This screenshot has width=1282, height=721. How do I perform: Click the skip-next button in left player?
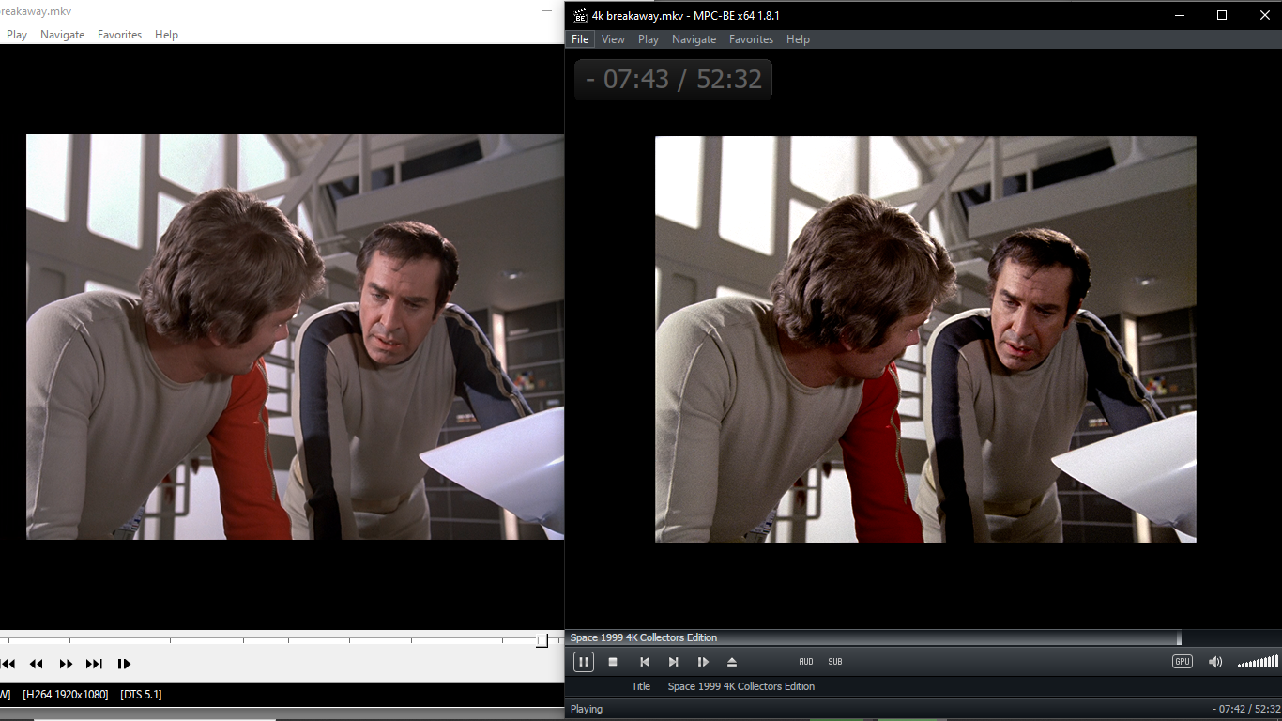coord(94,664)
